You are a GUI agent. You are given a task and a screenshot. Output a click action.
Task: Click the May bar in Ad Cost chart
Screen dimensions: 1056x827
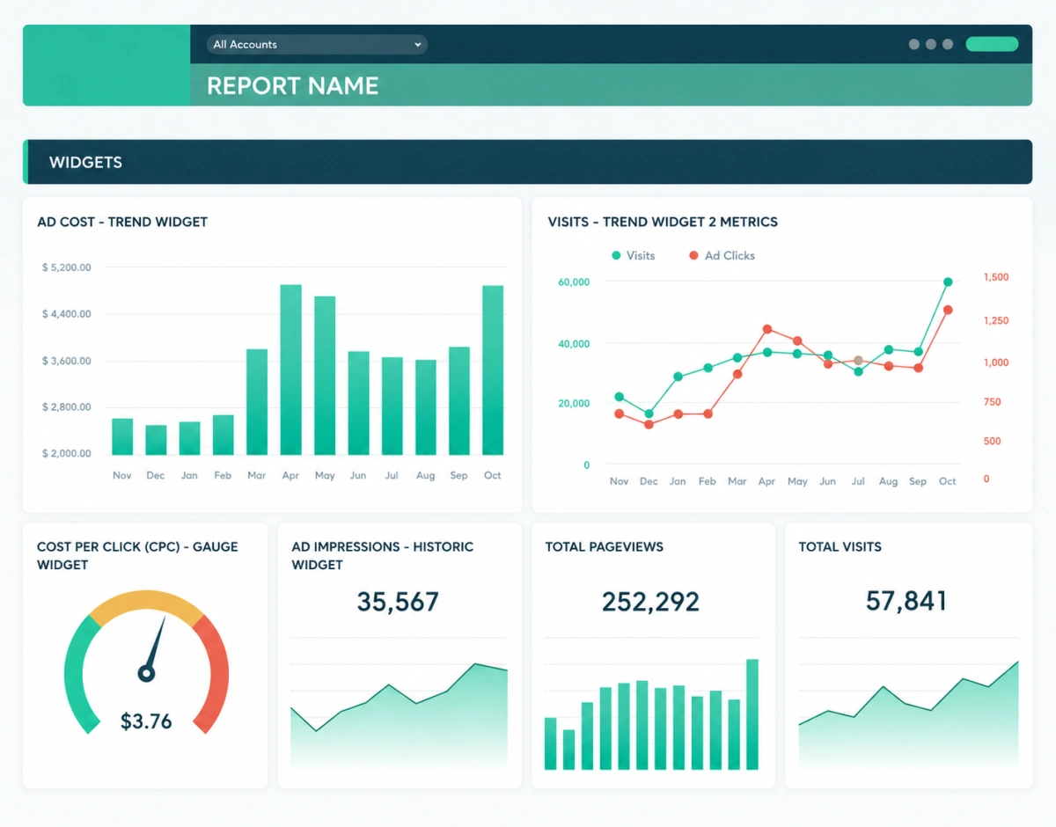325,376
